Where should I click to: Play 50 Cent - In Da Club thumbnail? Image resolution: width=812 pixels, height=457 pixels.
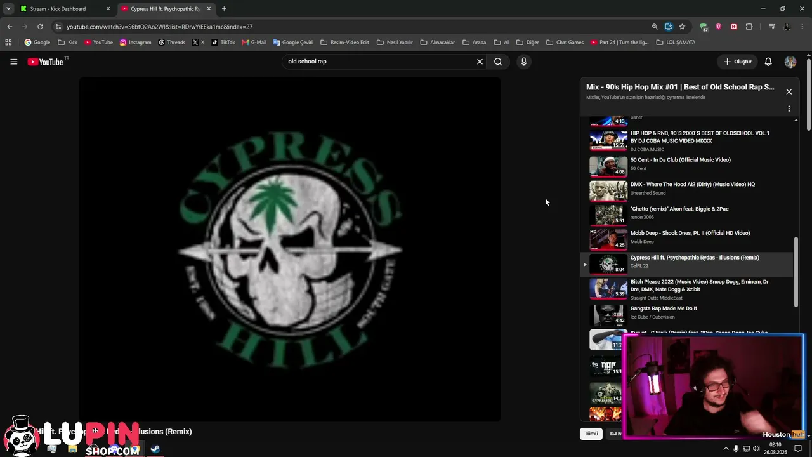click(608, 166)
